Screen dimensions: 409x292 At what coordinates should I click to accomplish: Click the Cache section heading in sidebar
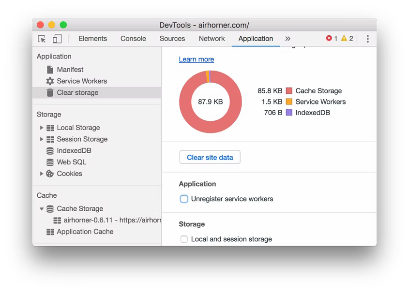[x=46, y=195]
